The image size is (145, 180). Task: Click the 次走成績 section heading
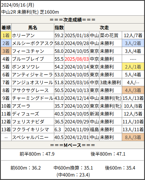click(x=72, y=20)
